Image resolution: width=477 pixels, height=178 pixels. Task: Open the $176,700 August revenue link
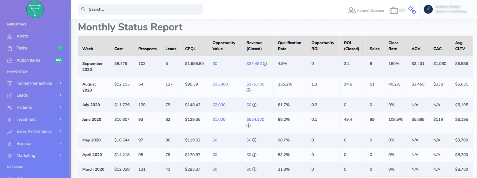(255, 84)
